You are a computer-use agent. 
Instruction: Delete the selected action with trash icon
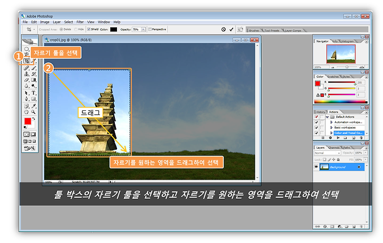[x=361, y=138]
